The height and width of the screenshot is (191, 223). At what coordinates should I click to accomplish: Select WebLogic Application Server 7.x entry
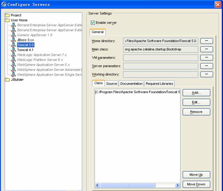point(42,55)
